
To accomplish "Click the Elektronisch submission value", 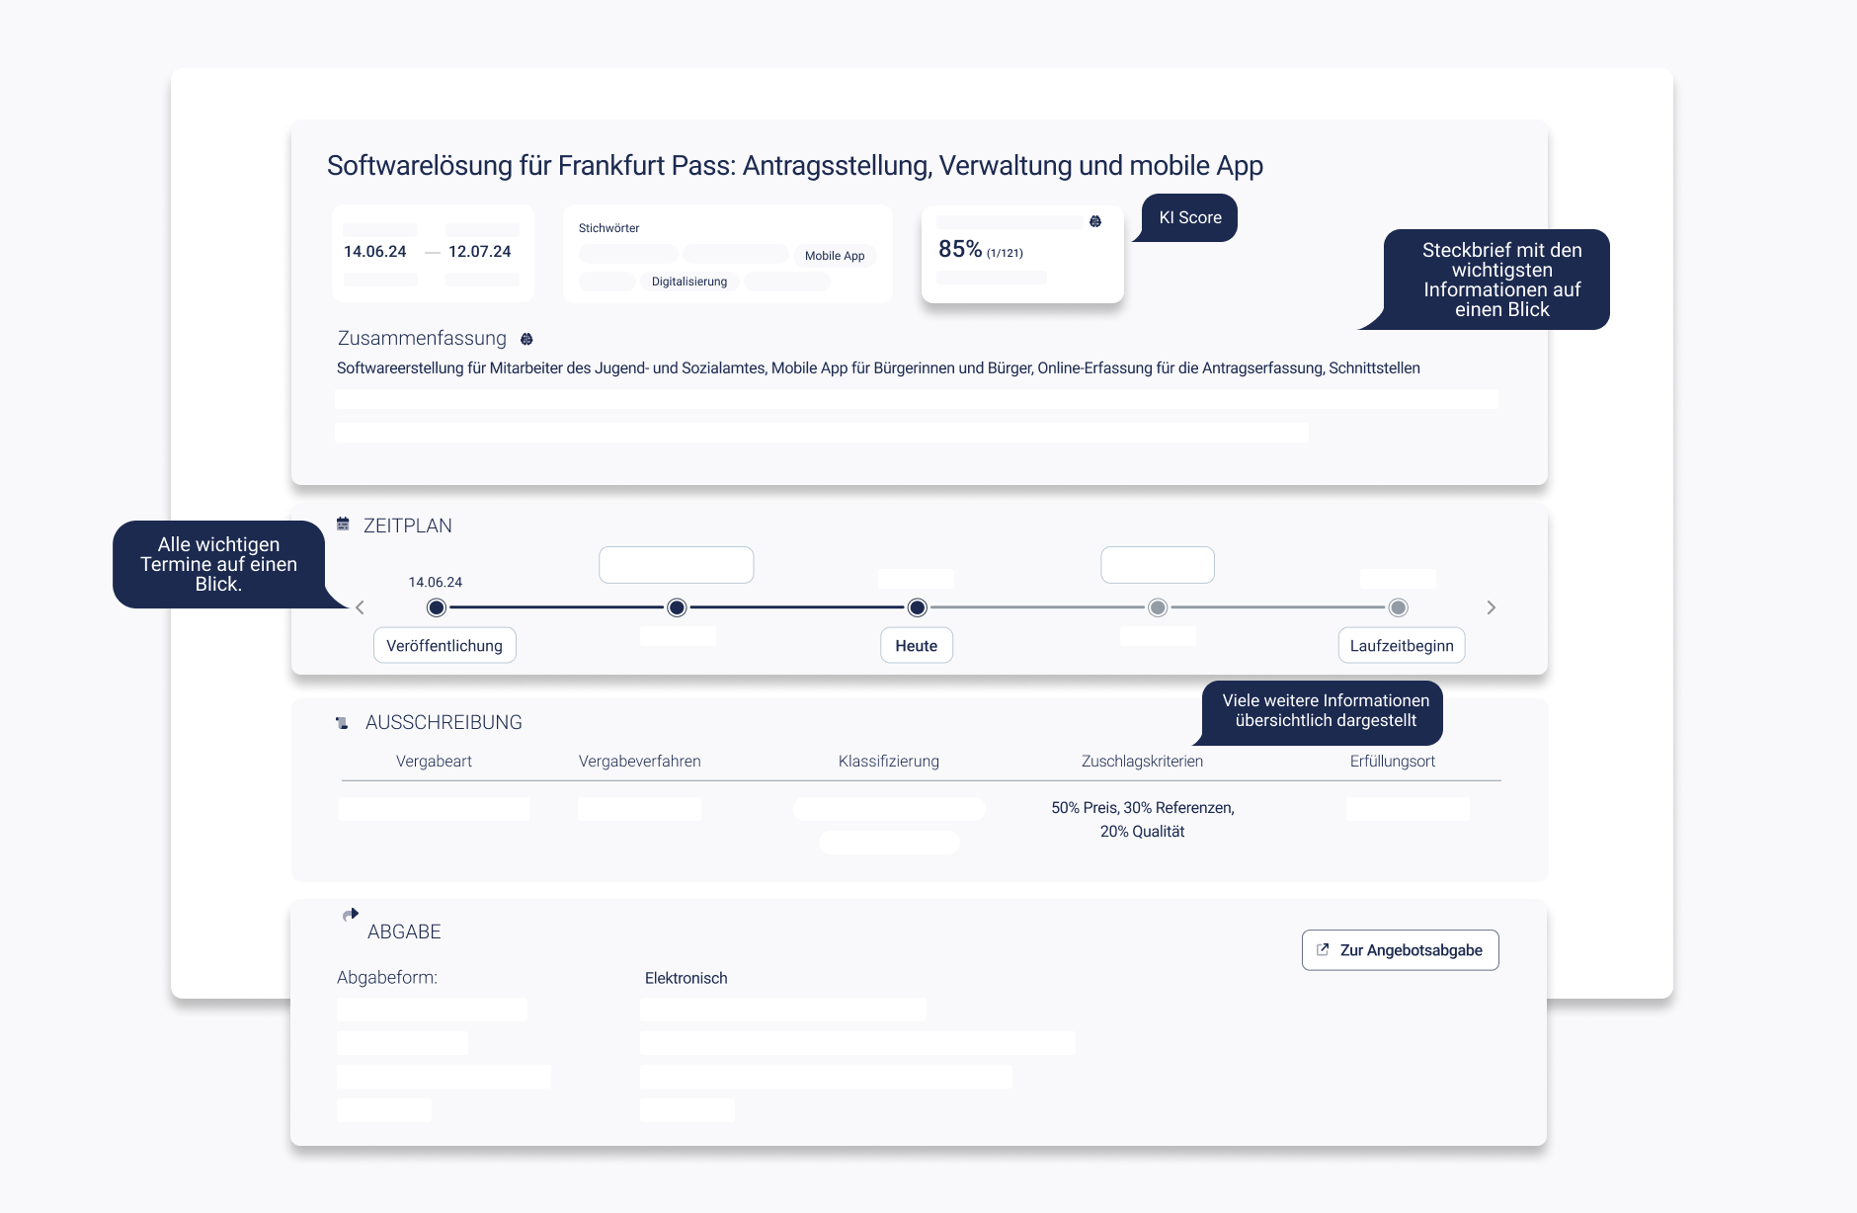I will (x=686, y=978).
